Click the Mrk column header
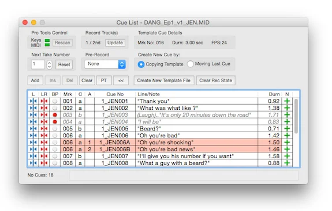The image size is (332, 211). click(x=68, y=94)
